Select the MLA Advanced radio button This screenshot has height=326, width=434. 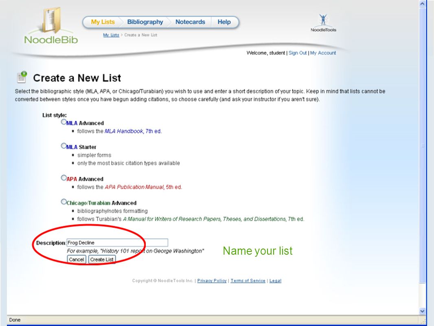64,122
